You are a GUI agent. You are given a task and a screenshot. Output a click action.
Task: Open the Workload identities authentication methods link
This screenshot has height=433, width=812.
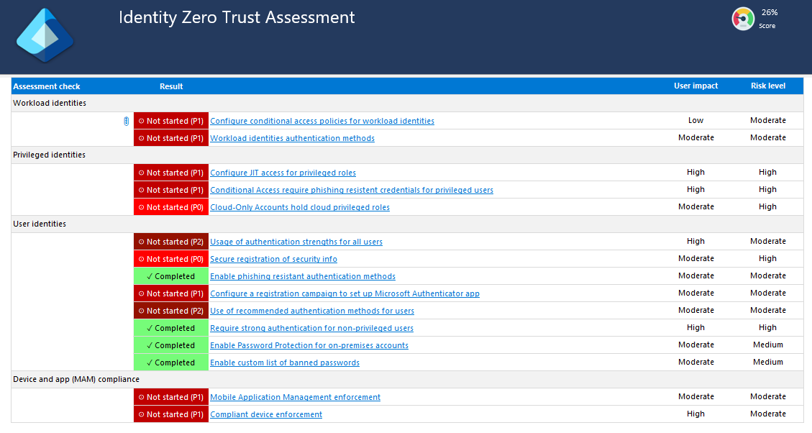(292, 137)
